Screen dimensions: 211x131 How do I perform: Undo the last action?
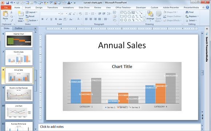12,3
